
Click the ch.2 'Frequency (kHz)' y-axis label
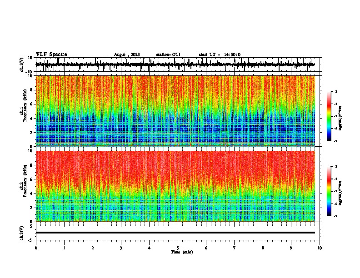coord(25,181)
